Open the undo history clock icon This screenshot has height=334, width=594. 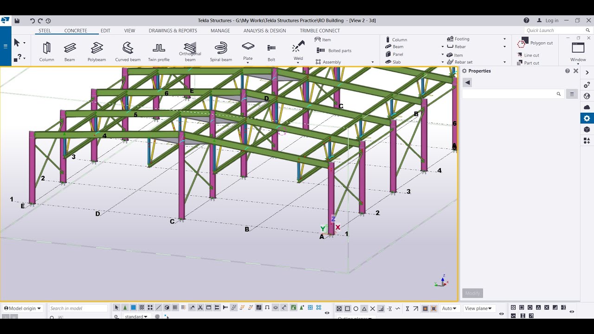pos(48,20)
